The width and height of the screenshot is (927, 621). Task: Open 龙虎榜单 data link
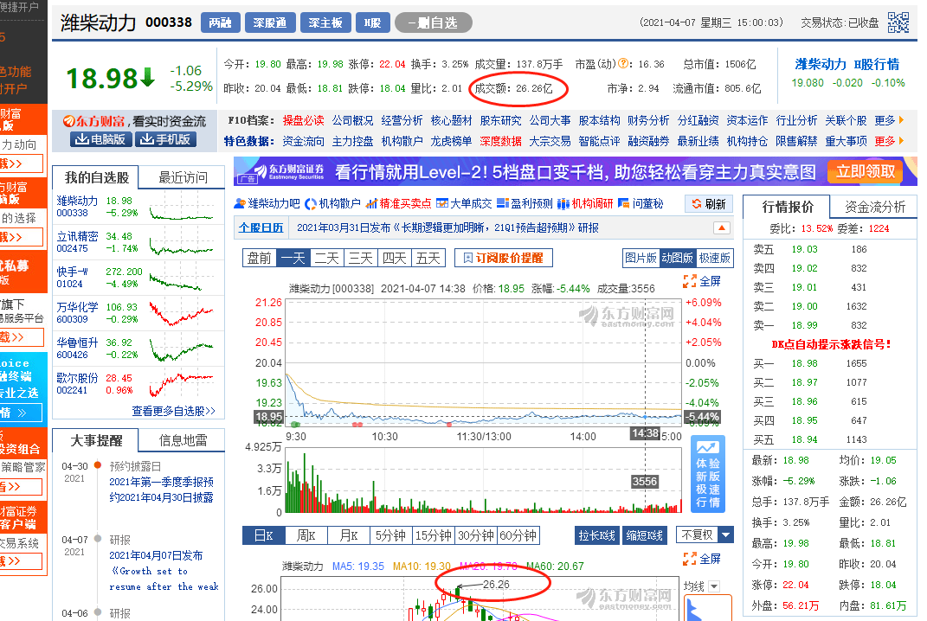[451, 141]
